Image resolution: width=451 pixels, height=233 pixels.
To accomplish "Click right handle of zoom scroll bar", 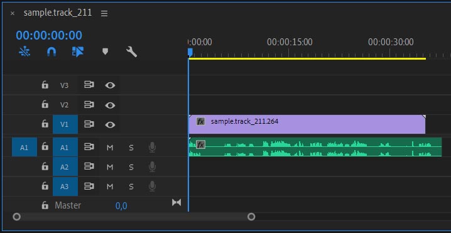I will (x=251, y=217).
